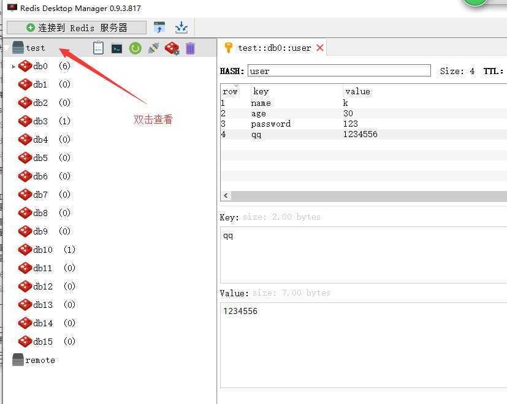
Task: Click the db12 Redis icon
Action: [25, 286]
